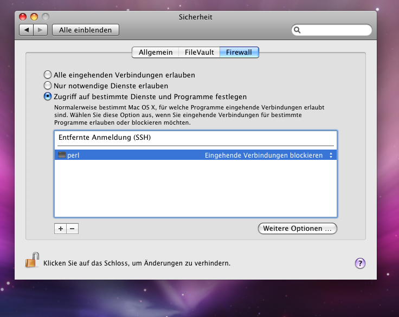Close the Sicherheit window with red button
This screenshot has width=399, height=317.
[23, 17]
